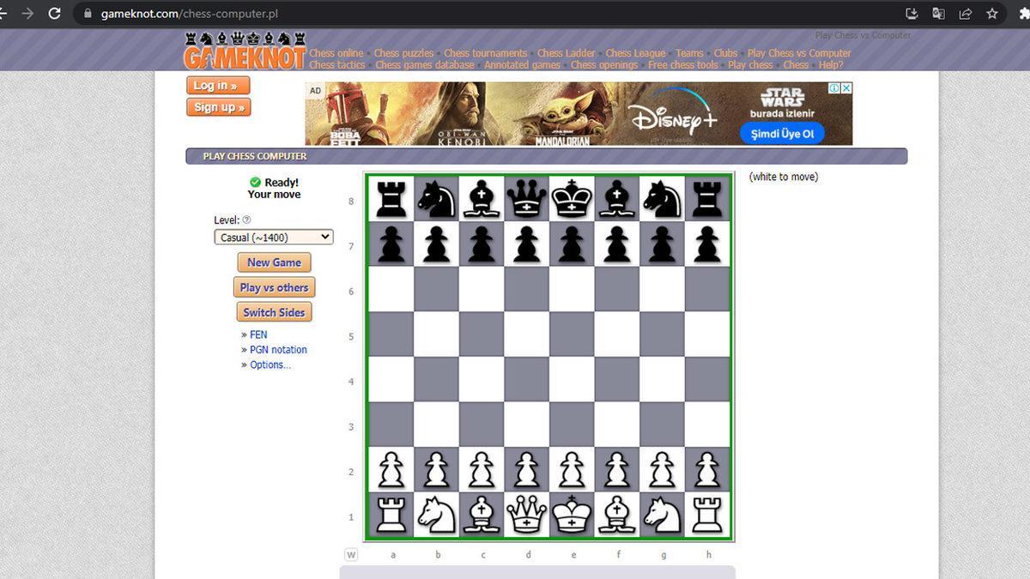This screenshot has width=1030, height=579.
Task: Open the Options... link
Action: point(270,365)
